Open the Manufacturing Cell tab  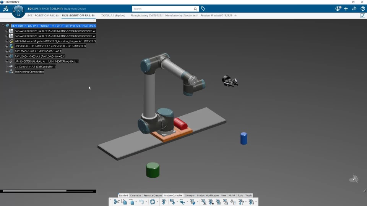[147, 15]
